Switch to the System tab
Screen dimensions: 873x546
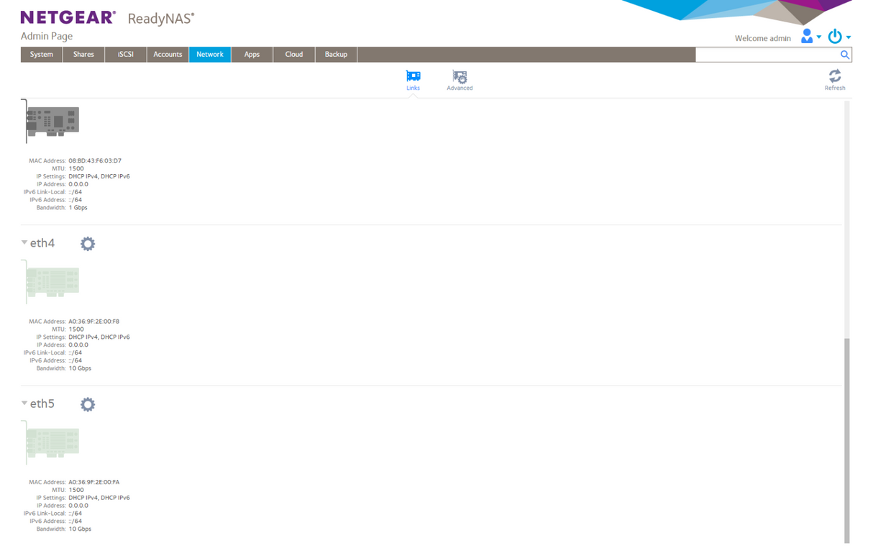42,55
